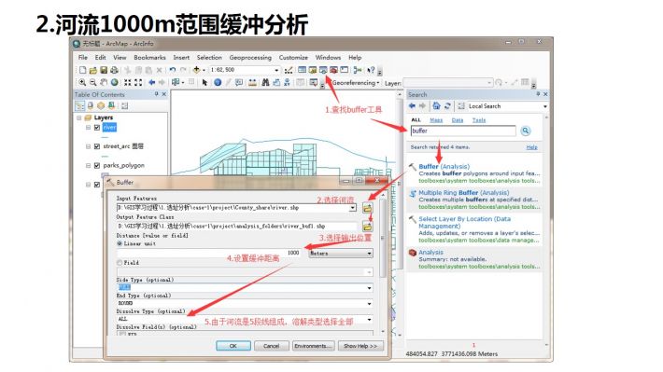This screenshot has height=372, width=663.
Task: Toggle the river layer visibility checkbox
Action: (x=97, y=128)
